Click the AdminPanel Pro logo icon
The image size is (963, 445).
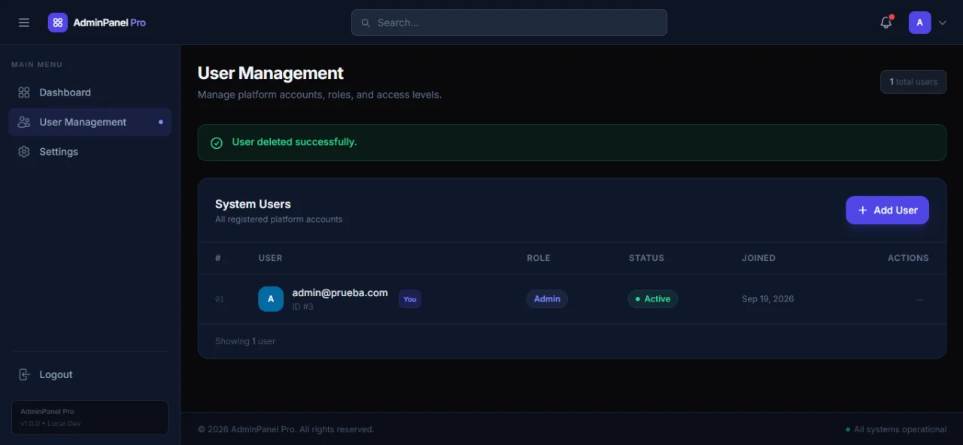pyautogui.click(x=58, y=23)
